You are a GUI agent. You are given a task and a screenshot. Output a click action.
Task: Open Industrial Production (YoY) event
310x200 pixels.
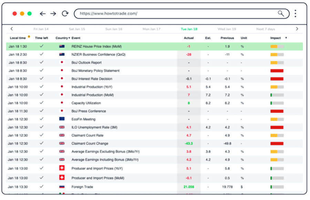tap(92, 87)
